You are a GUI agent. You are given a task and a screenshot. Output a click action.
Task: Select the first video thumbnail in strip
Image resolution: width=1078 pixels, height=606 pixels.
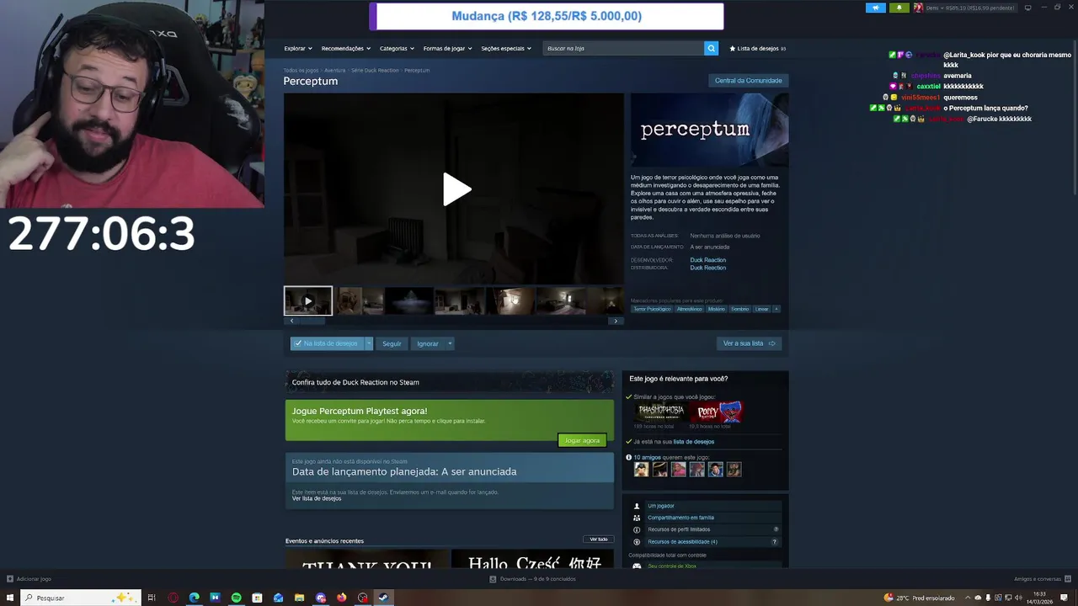(x=308, y=301)
